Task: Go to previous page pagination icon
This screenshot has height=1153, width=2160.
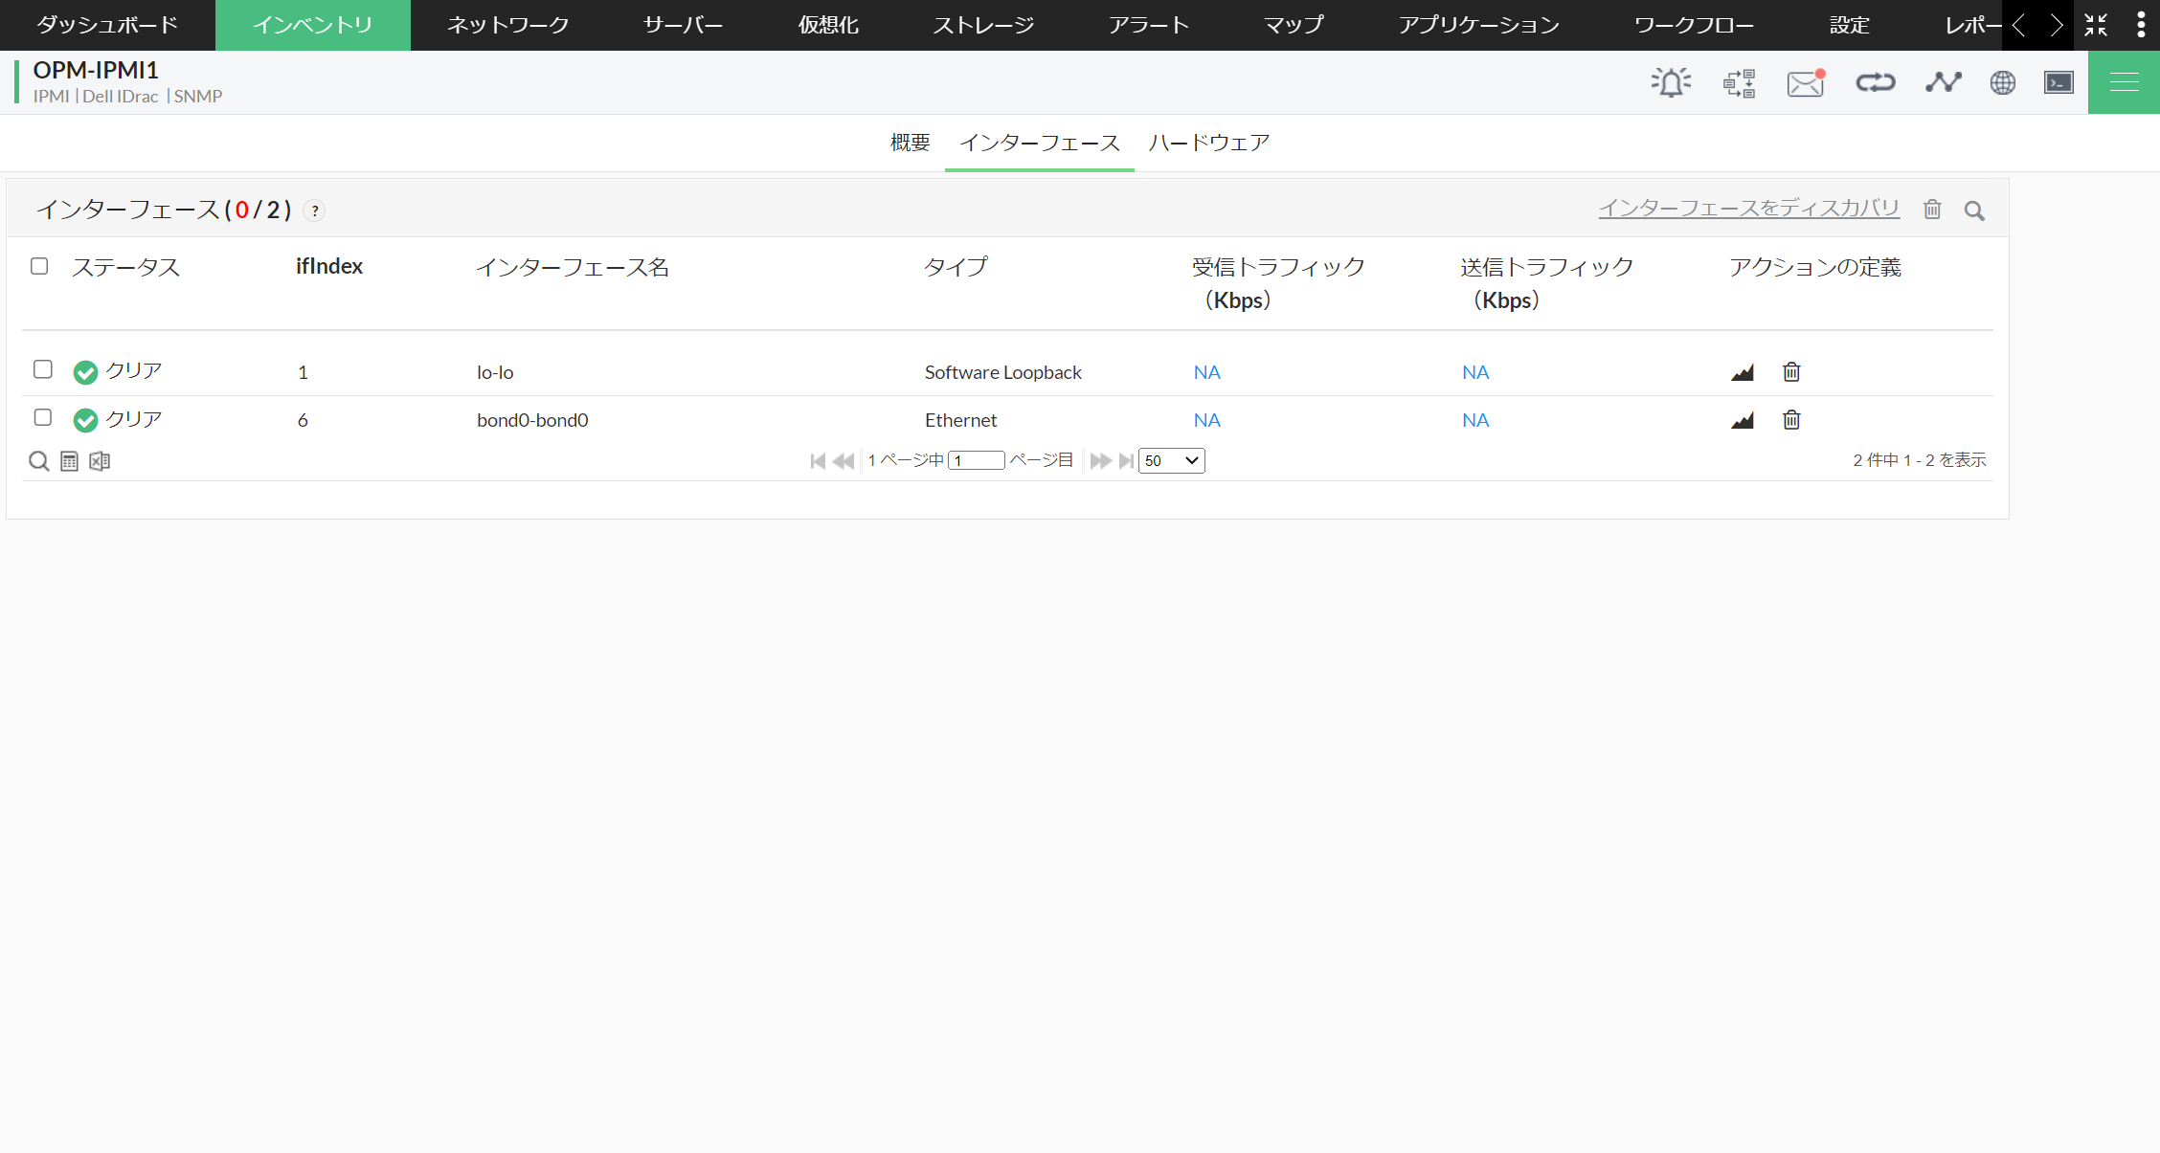Action: click(x=843, y=461)
